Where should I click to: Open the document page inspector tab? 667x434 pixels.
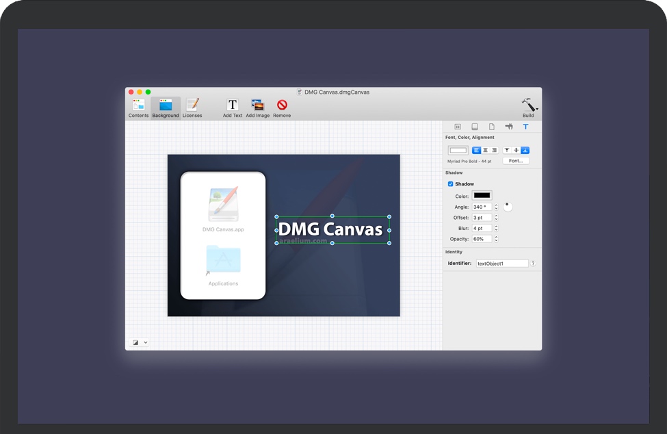(491, 127)
